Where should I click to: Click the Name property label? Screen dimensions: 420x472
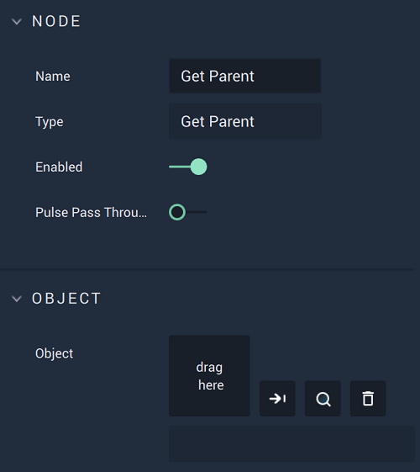click(53, 77)
